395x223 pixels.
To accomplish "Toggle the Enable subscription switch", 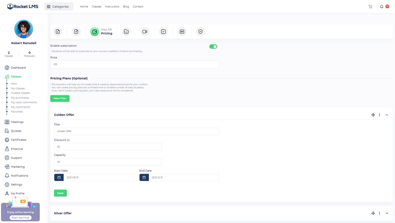I will click(213, 47).
